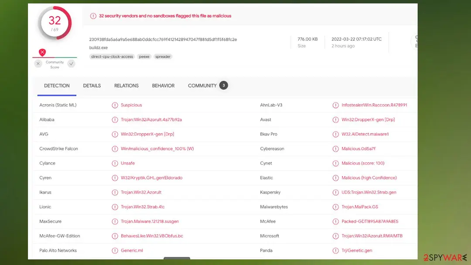Viewport: 471px width, 265px height.
Task: Click the red community score marker icon
Action: (42, 52)
